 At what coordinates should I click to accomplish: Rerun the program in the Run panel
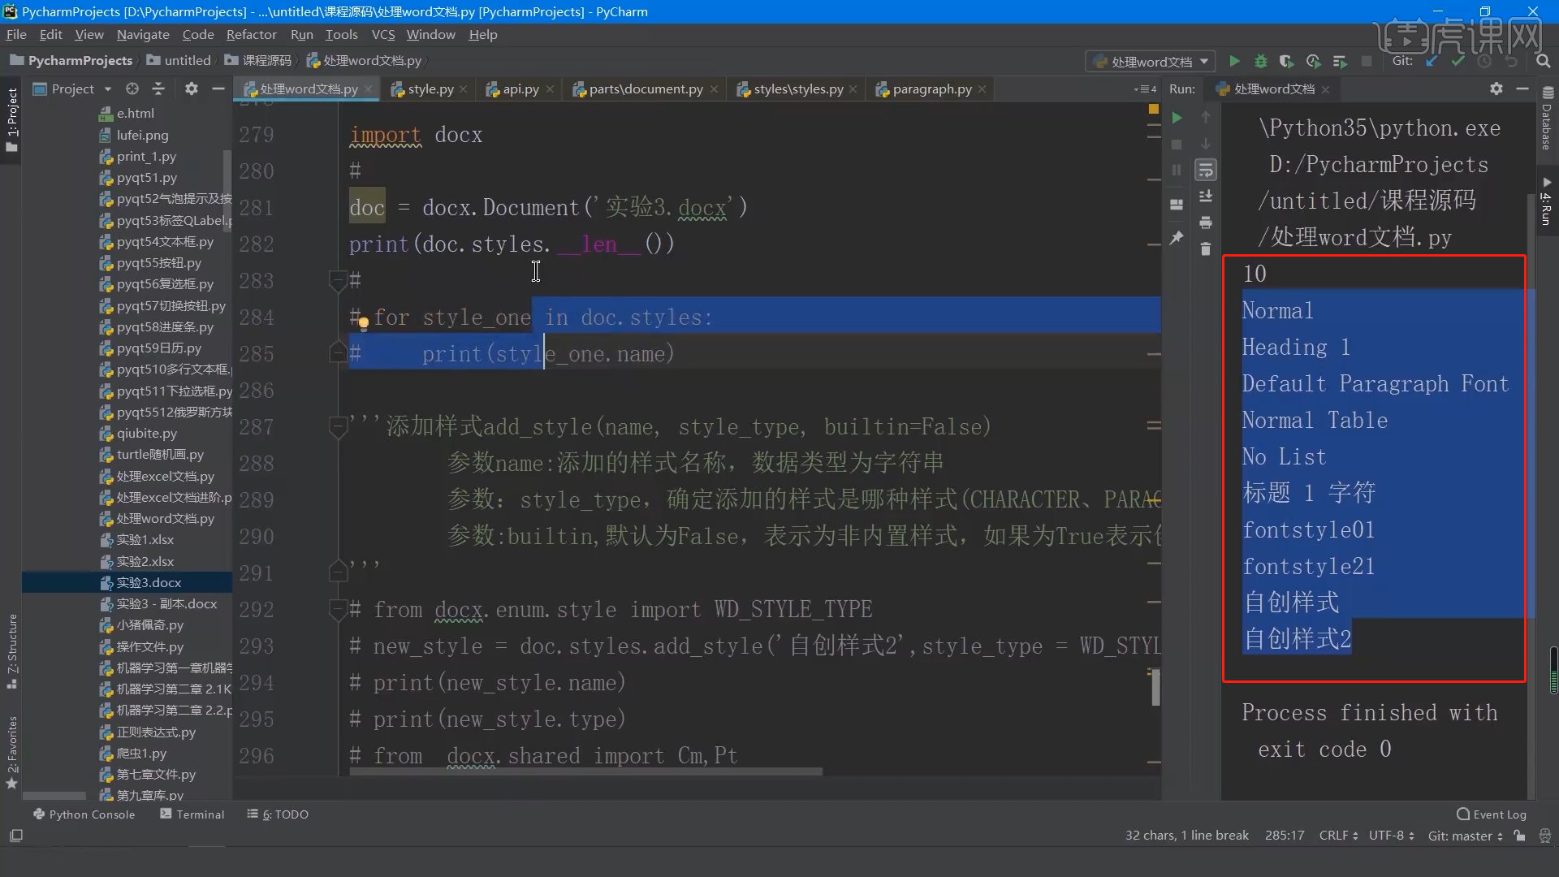(1177, 119)
